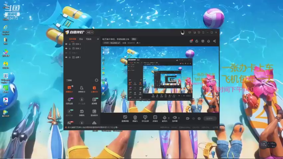Add a multimedia (多媒体) source

[155, 119]
